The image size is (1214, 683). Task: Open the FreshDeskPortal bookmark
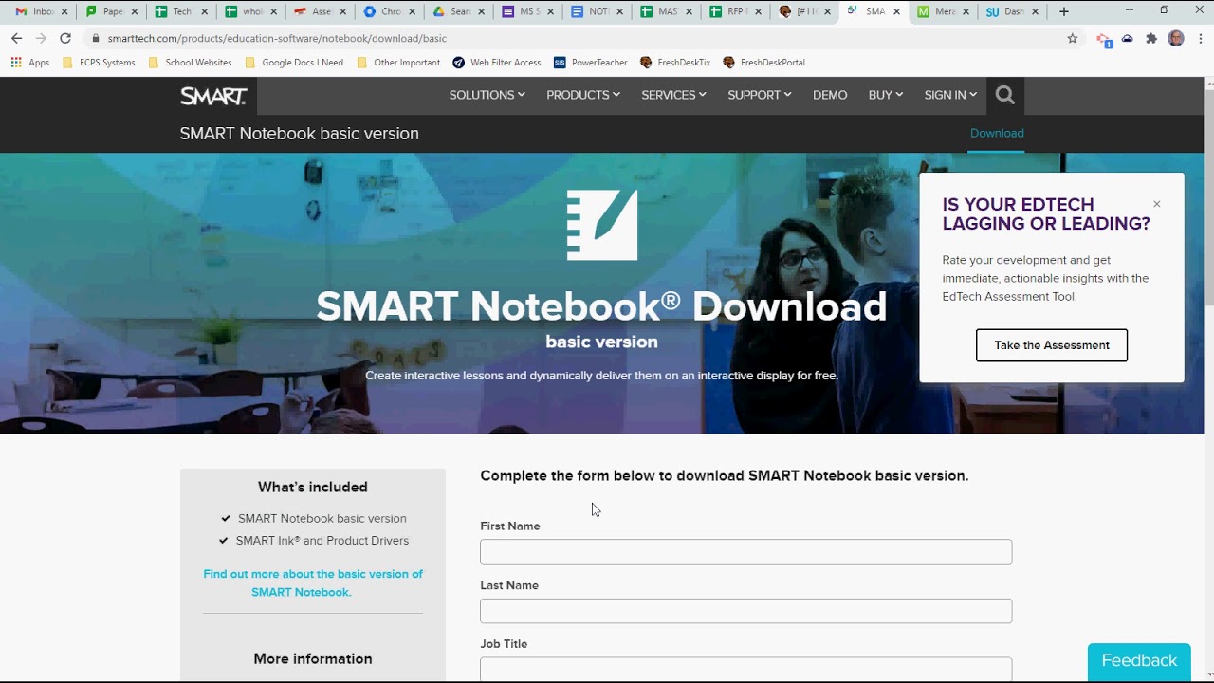(763, 63)
